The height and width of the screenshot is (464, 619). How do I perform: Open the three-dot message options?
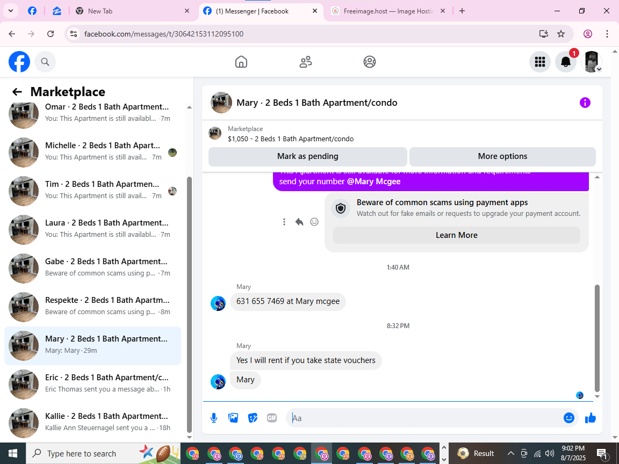tap(284, 222)
